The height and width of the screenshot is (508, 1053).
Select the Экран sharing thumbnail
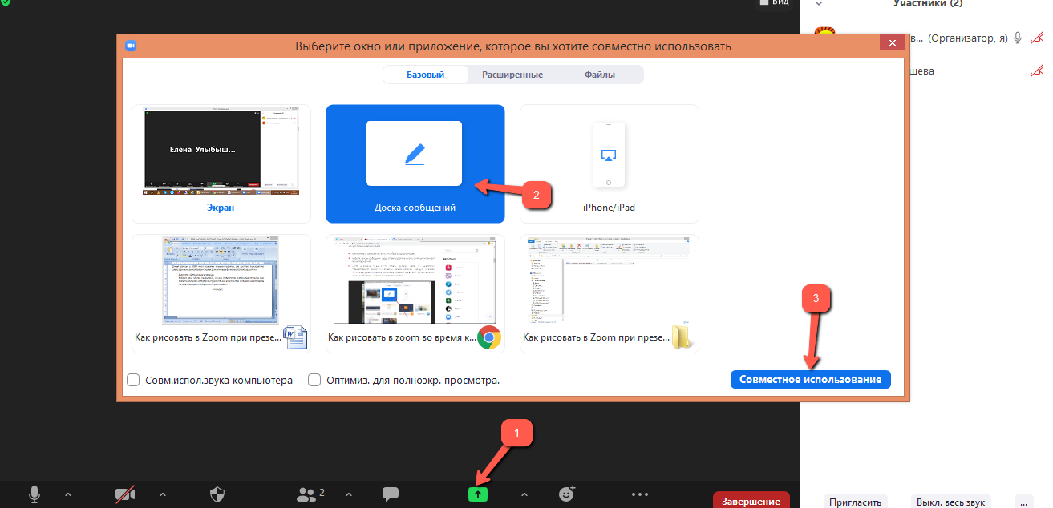(x=221, y=163)
